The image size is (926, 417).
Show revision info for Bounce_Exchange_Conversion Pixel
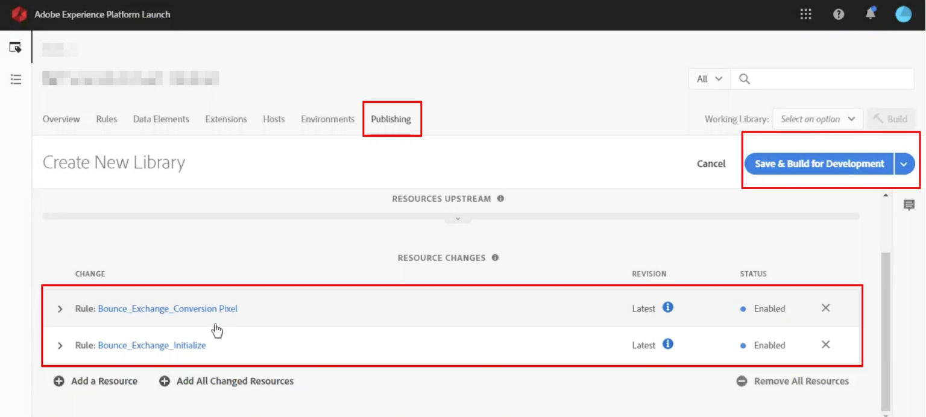point(668,307)
